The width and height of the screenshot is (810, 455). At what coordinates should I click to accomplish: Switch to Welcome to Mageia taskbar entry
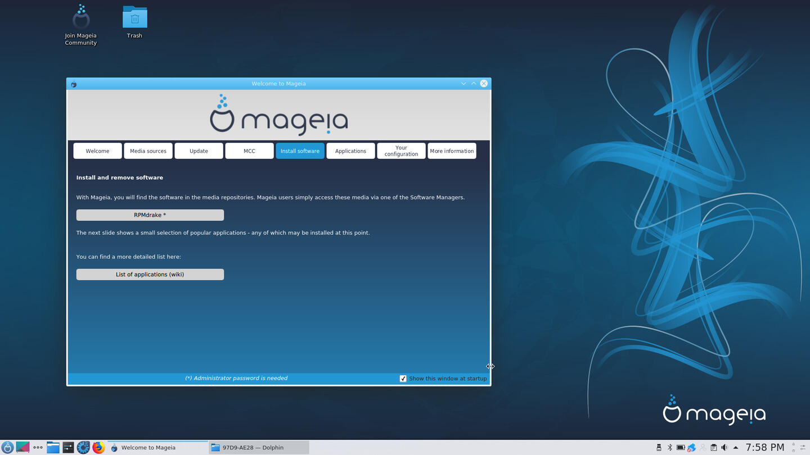click(157, 448)
